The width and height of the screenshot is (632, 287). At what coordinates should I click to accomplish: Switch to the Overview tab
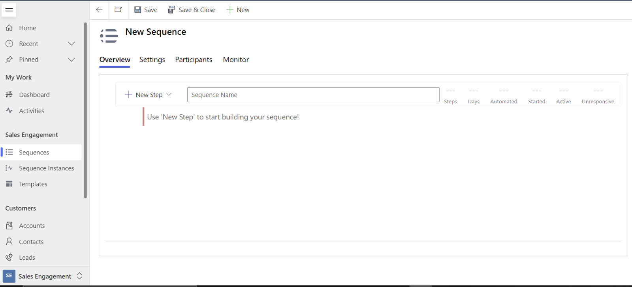115,60
